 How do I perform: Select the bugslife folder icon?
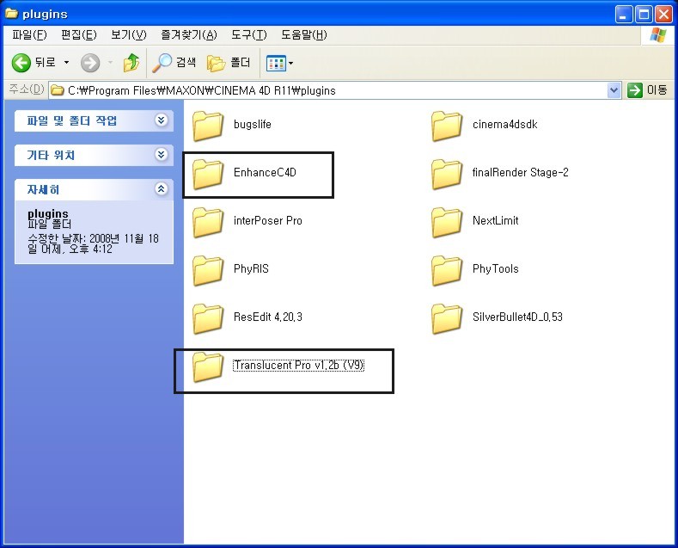pyautogui.click(x=208, y=126)
